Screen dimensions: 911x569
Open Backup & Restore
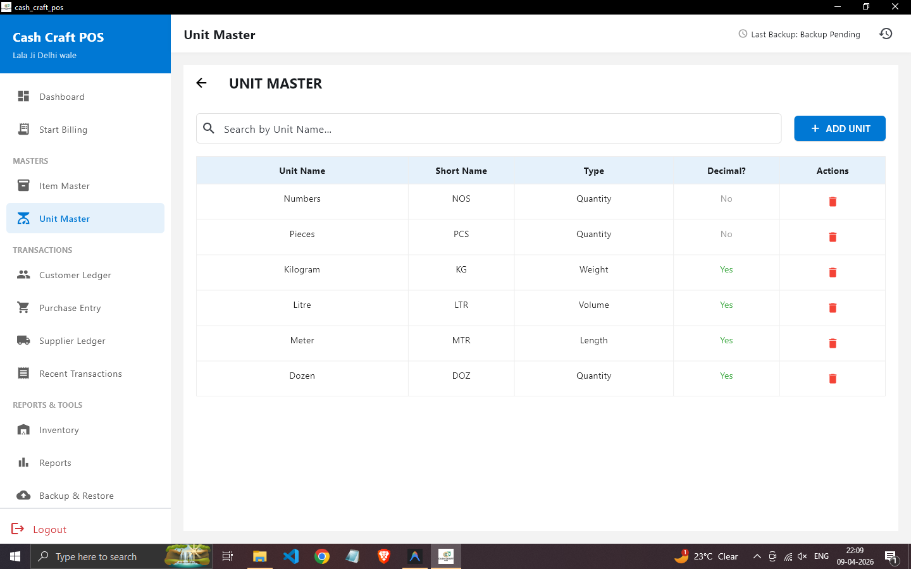pos(85,496)
